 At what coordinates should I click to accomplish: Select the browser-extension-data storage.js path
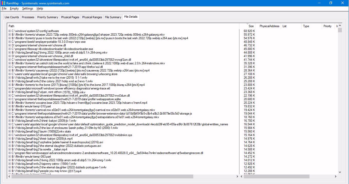102,114
